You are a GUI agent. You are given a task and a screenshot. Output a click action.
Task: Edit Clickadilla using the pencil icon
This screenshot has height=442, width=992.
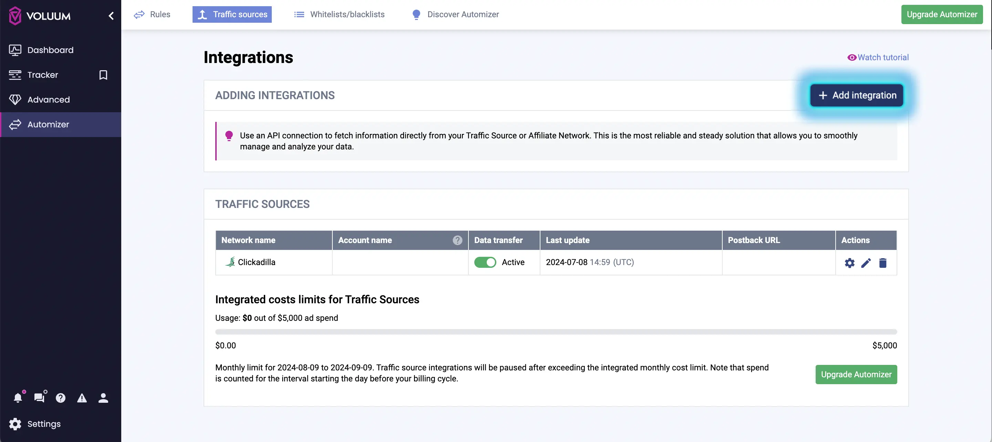click(866, 263)
